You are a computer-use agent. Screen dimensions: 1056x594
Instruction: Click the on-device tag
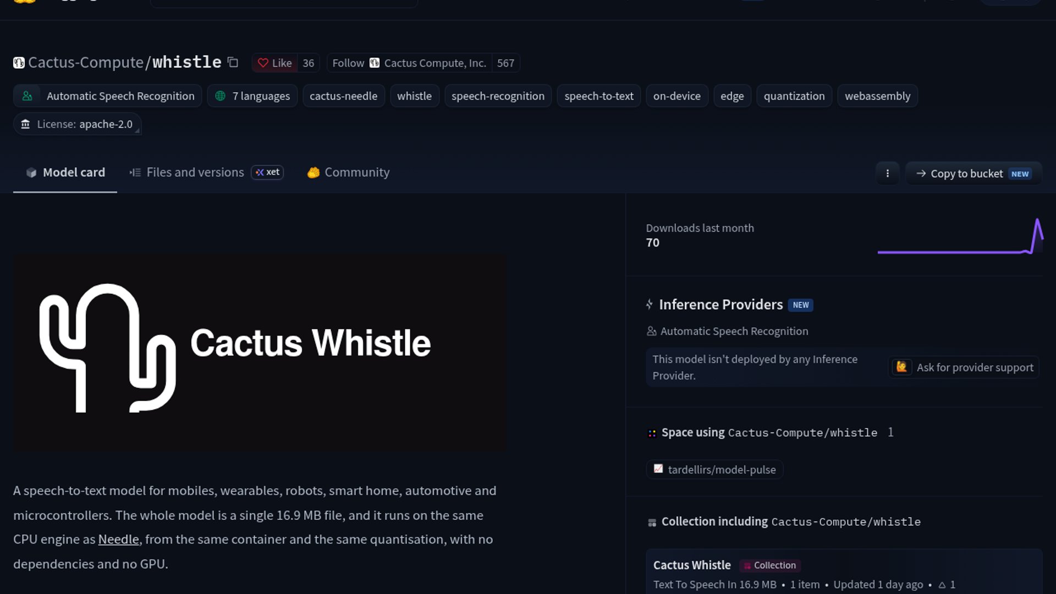pyautogui.click(x=676, y=96)
